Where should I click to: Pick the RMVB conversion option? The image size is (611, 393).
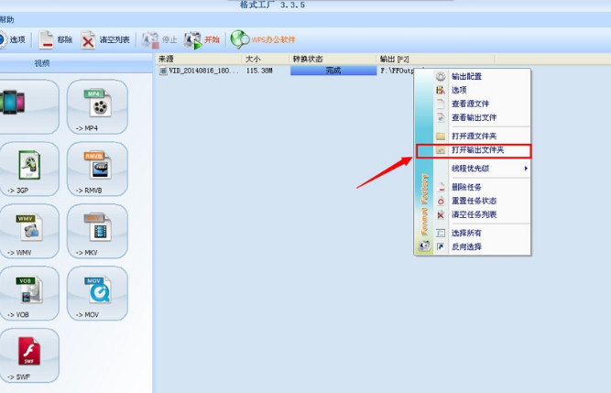pyautogui.click(x=97, y=169)
